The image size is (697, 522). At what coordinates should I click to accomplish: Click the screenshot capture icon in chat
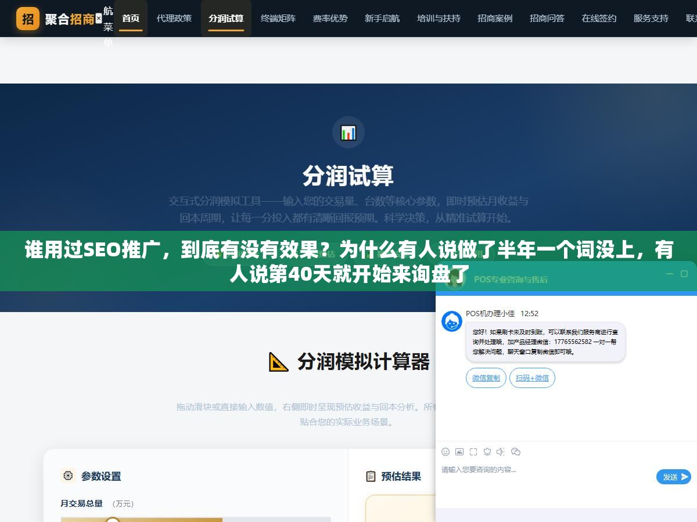(473, 452)
